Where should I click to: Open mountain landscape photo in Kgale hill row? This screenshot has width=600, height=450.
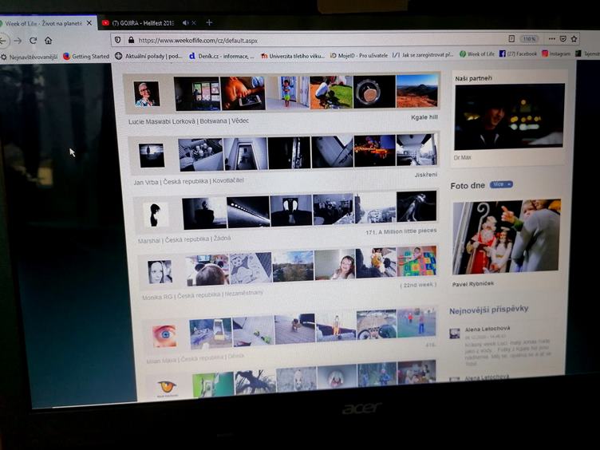[416, 91]
